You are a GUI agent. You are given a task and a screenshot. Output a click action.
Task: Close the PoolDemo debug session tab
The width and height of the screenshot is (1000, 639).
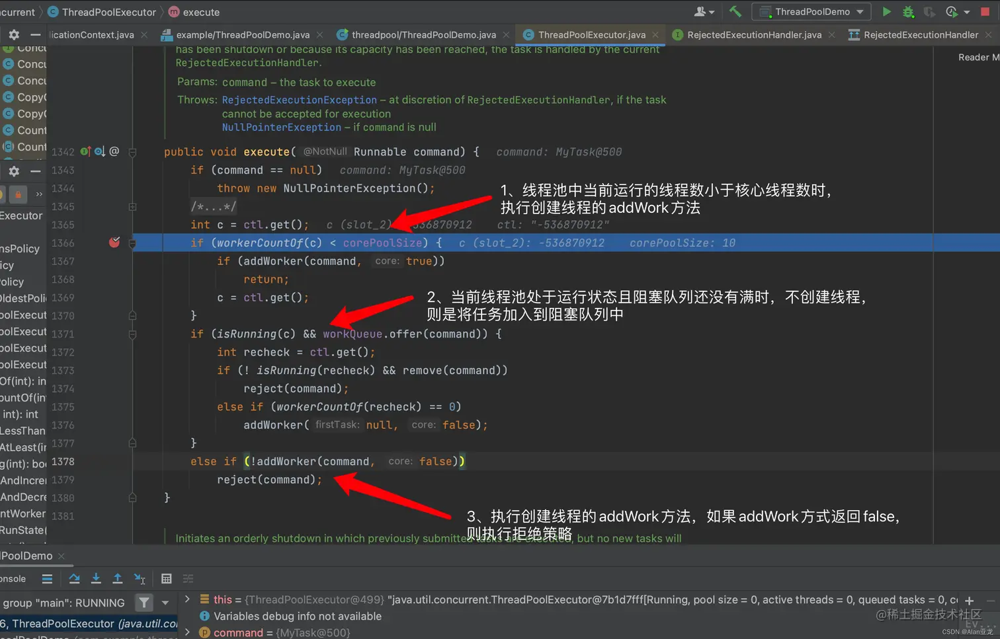[x=62, y=556]
